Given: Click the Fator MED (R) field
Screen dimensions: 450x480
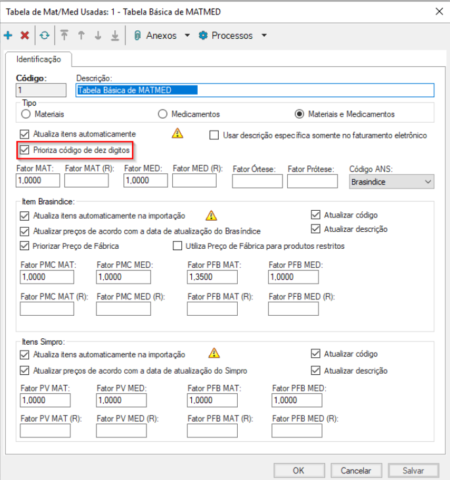Looking at the screenshot, I should pyautogui.click(x=194, y=181).
